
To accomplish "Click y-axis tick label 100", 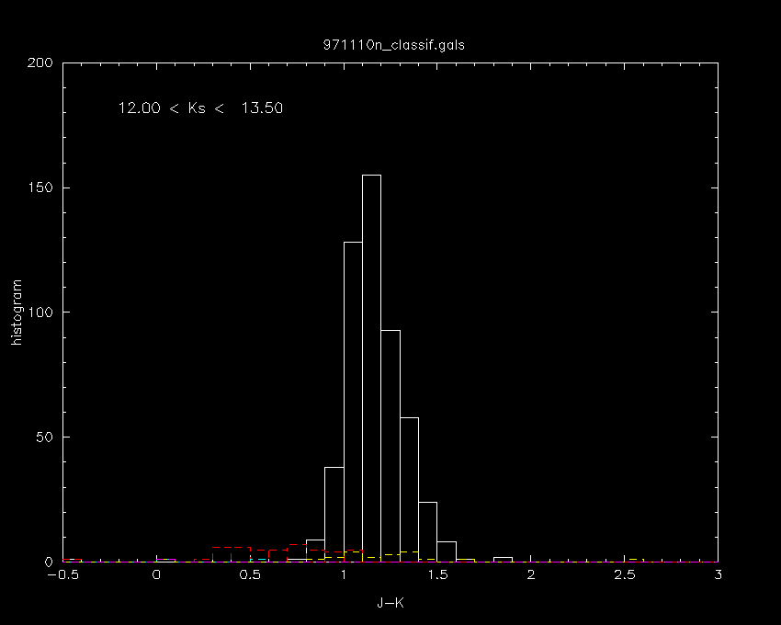I will tap(42, 312).
